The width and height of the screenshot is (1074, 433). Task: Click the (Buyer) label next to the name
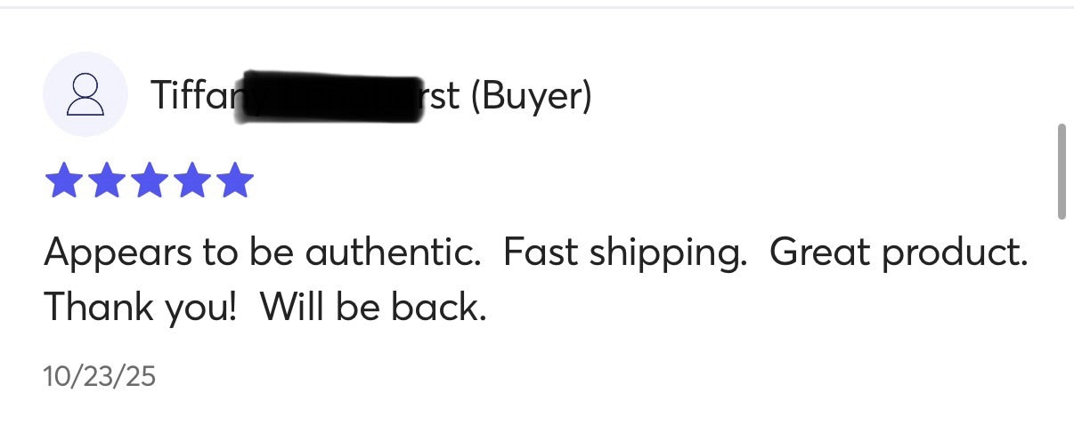(531, 96)
